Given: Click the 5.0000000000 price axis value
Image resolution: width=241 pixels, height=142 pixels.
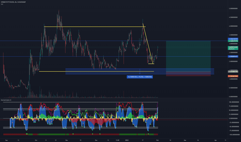Looking at the screenshot, I should (233, 9).
